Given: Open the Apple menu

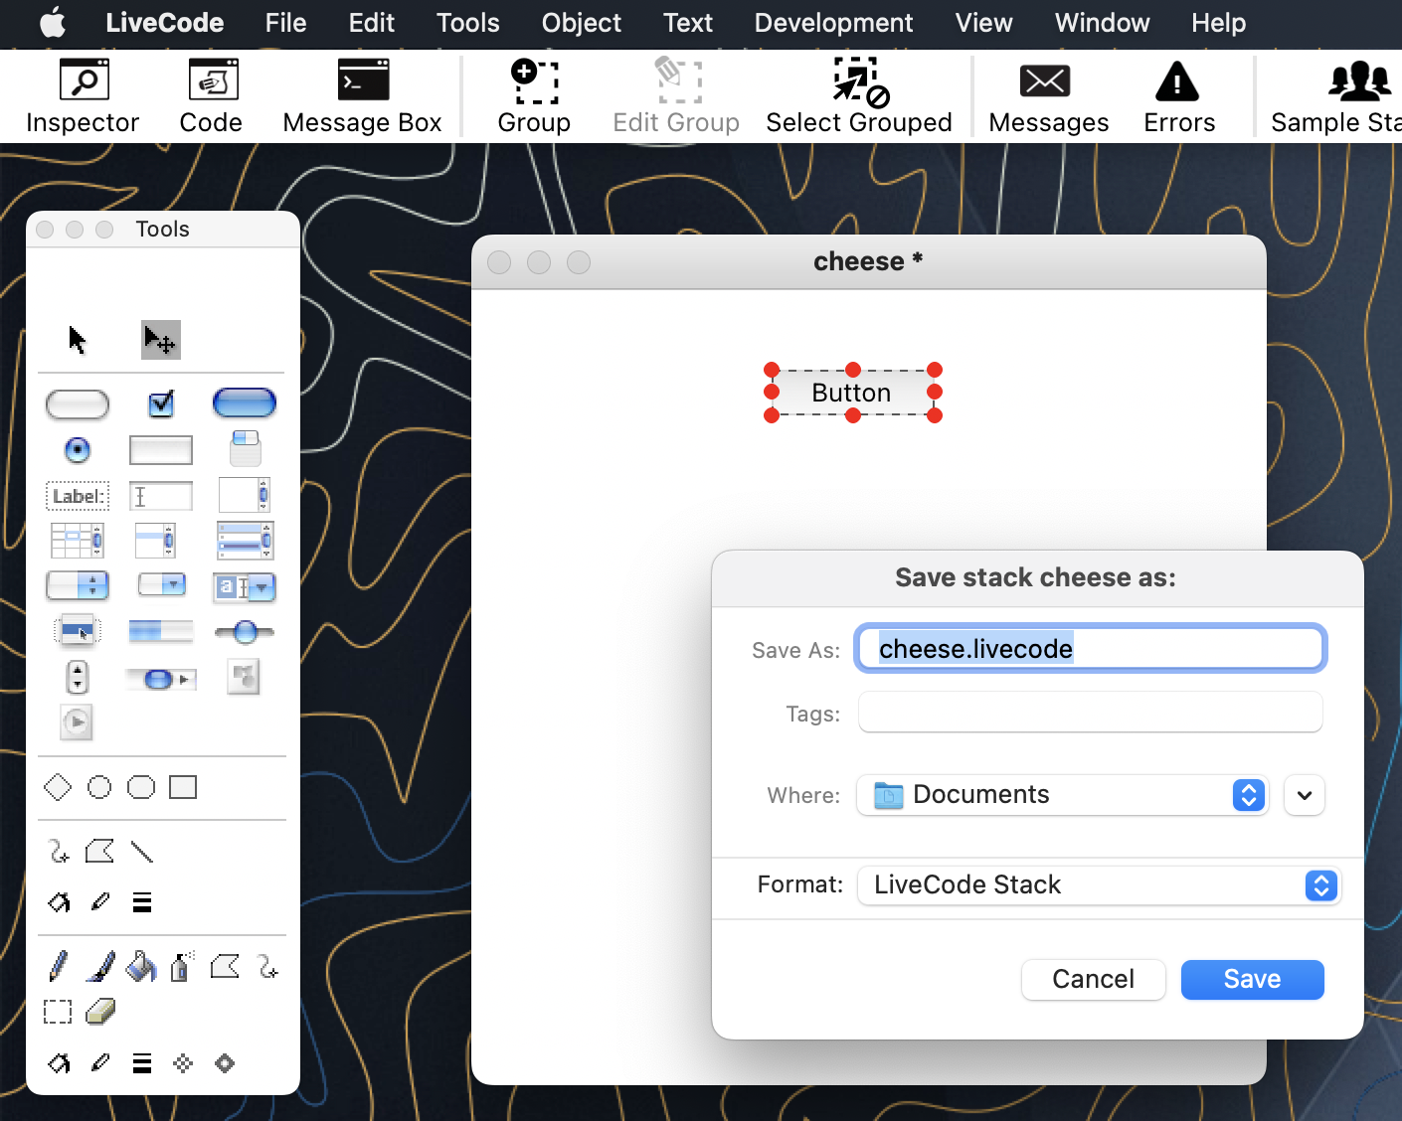Looking at the screenshot, I should pyautogui.click(x=53, y=22).
